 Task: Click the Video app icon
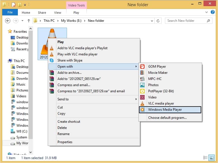[142, 97]
